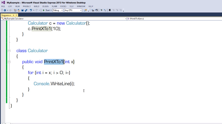Click the 'public void' keywords
This screenshot has width=222, height=124.
pyautogui.click(x=32, y=62)
